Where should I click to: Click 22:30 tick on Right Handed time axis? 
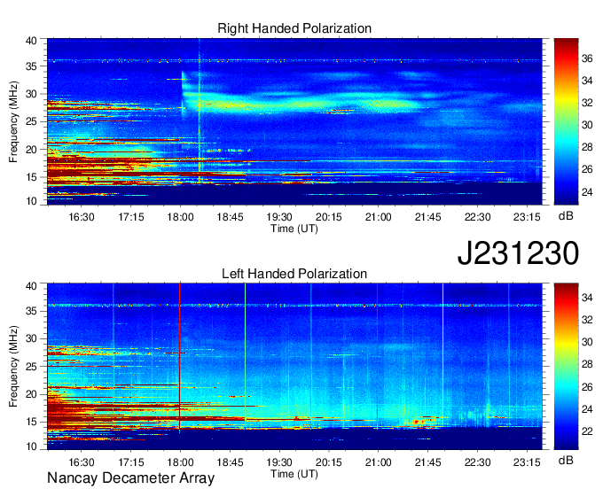tap(478, 217)
